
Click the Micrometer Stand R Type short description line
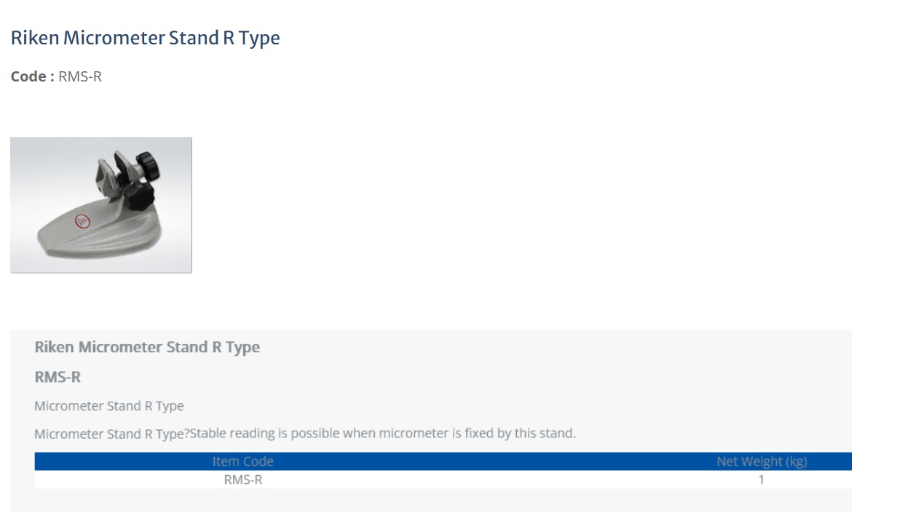109,406
